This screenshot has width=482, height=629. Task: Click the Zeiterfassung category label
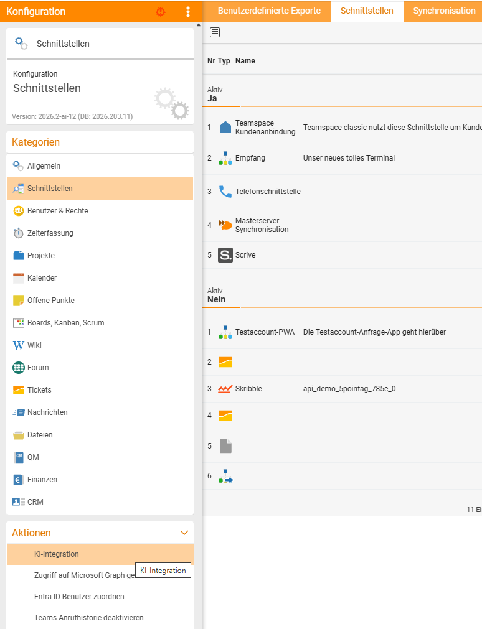point(50,233)
